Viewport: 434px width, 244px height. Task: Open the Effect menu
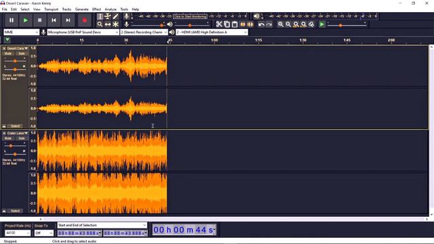(x=96, y=9)
